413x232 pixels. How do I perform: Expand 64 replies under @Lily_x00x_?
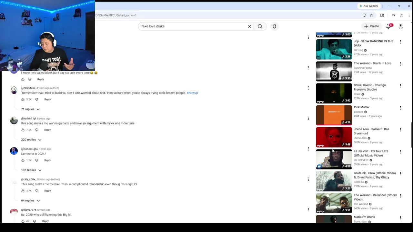pos(31,200)
